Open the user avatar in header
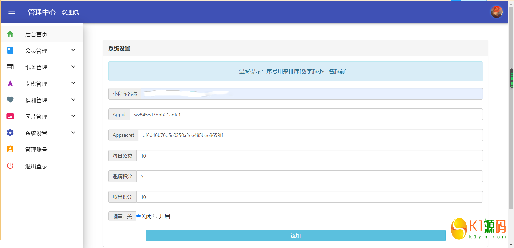 [x=496, y=12]
